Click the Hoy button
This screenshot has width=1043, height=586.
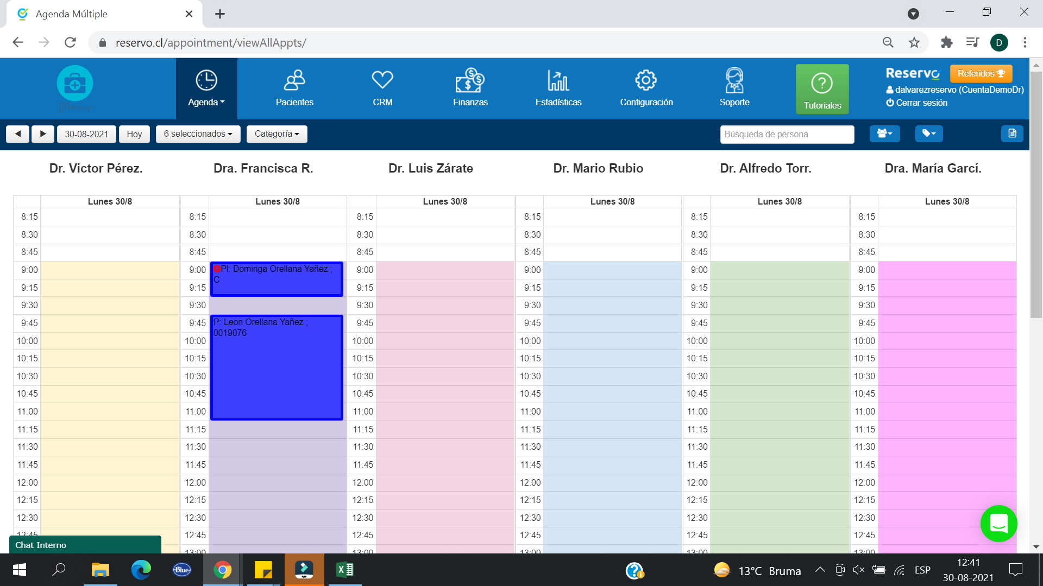(x=134, y=134)
